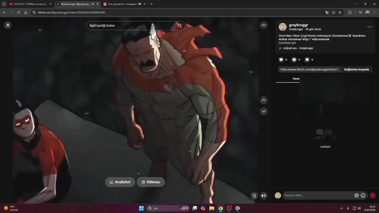The height and width of the screenshot is (213, 379).
Task: Go to the browser home page
Action: pyautogui.click(x=25, y=12)
